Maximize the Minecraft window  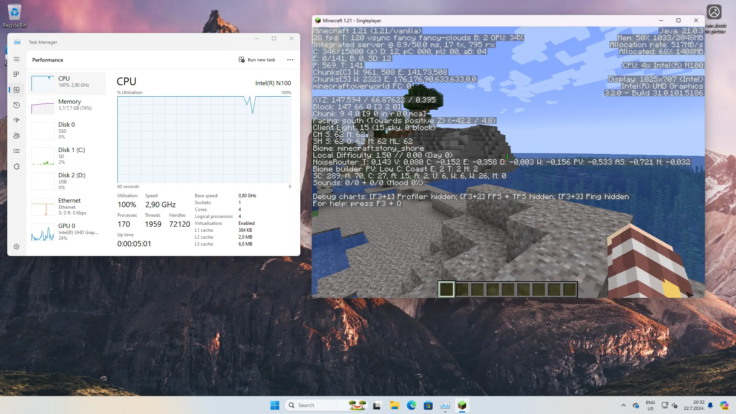pos(678,21)
